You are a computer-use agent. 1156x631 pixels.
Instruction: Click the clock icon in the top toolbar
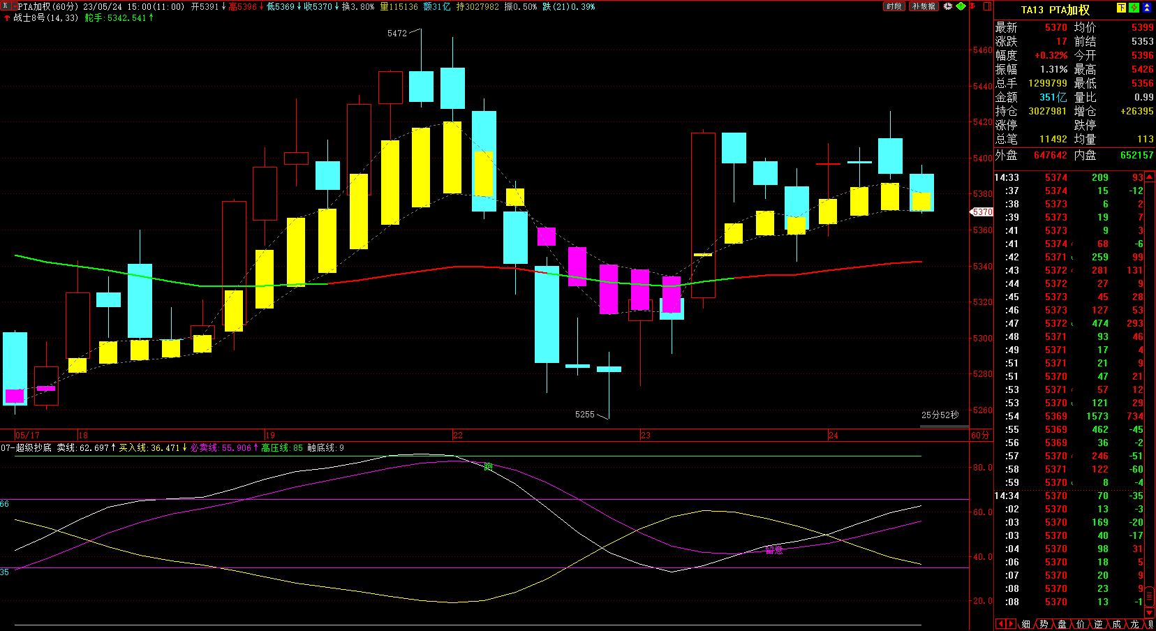click(x=948, y=6)
